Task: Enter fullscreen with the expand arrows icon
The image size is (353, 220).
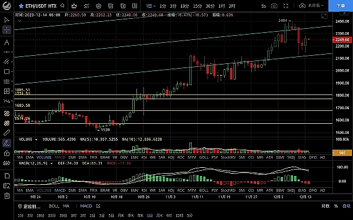Action: coord(286,6)
